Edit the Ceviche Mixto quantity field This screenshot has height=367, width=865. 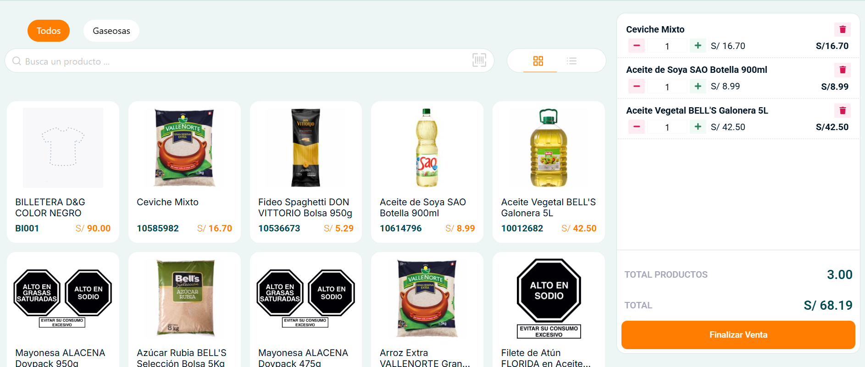(x=667, y=46)
